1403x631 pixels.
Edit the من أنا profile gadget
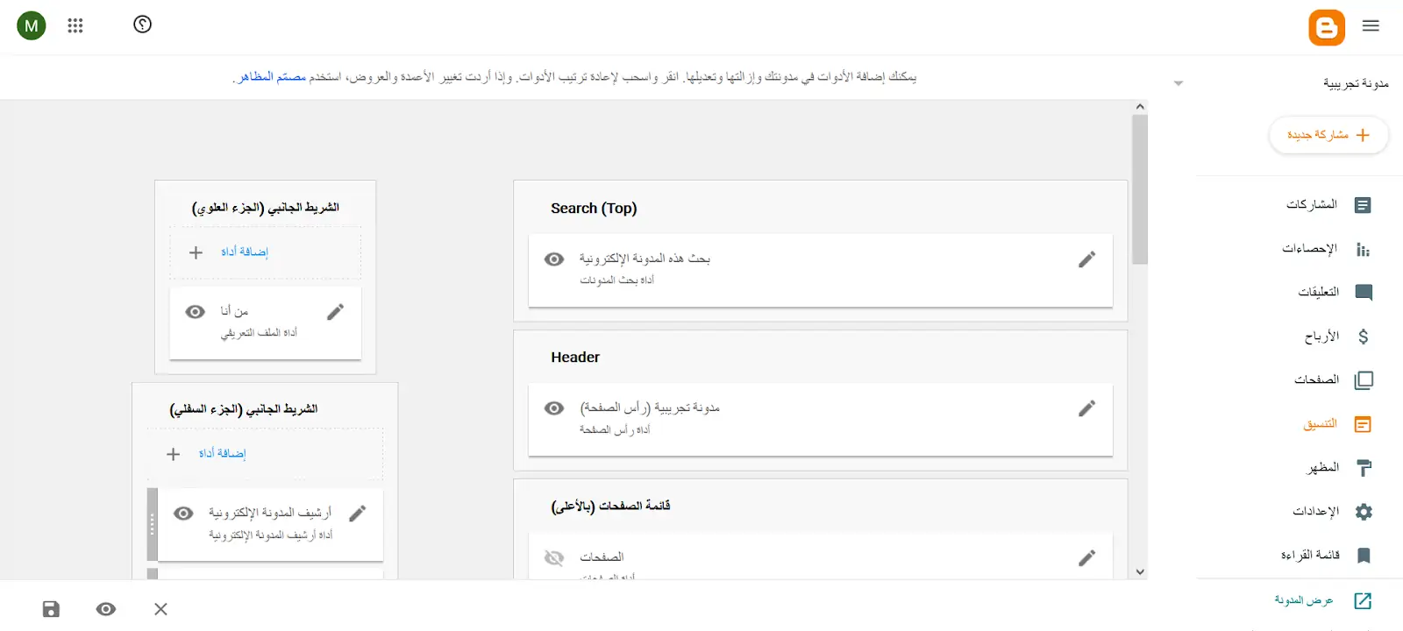(335, 312)
